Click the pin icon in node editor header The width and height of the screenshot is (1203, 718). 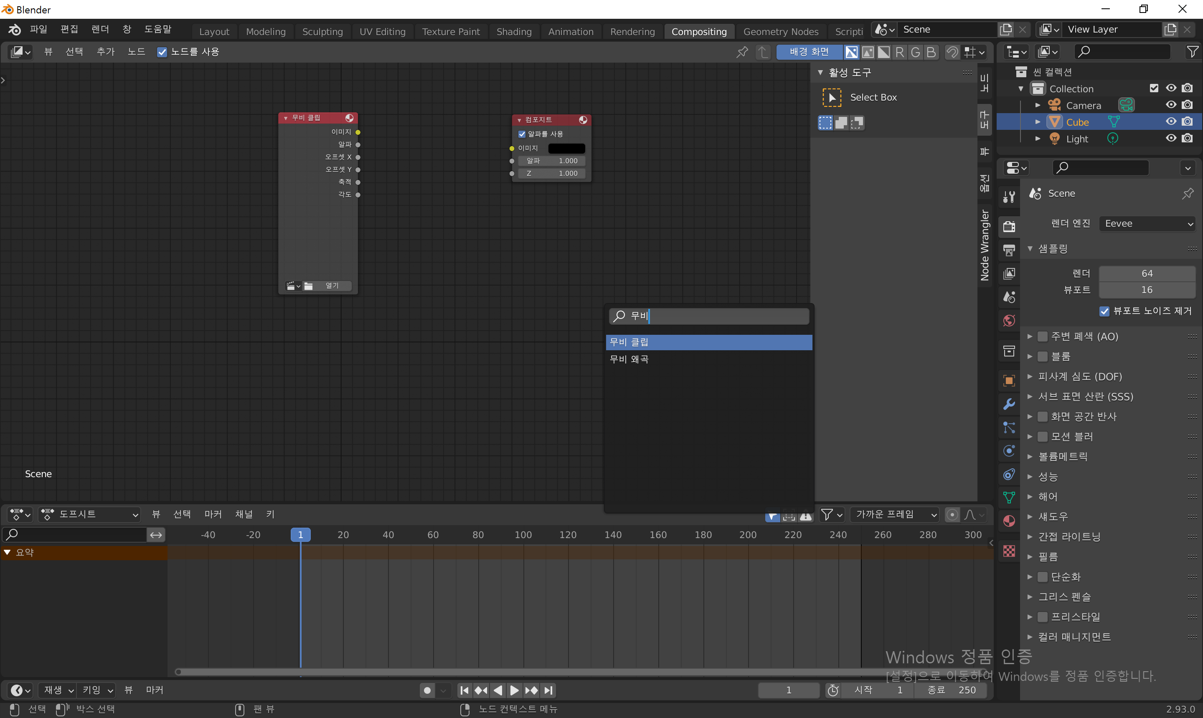(x=742, y=52)
